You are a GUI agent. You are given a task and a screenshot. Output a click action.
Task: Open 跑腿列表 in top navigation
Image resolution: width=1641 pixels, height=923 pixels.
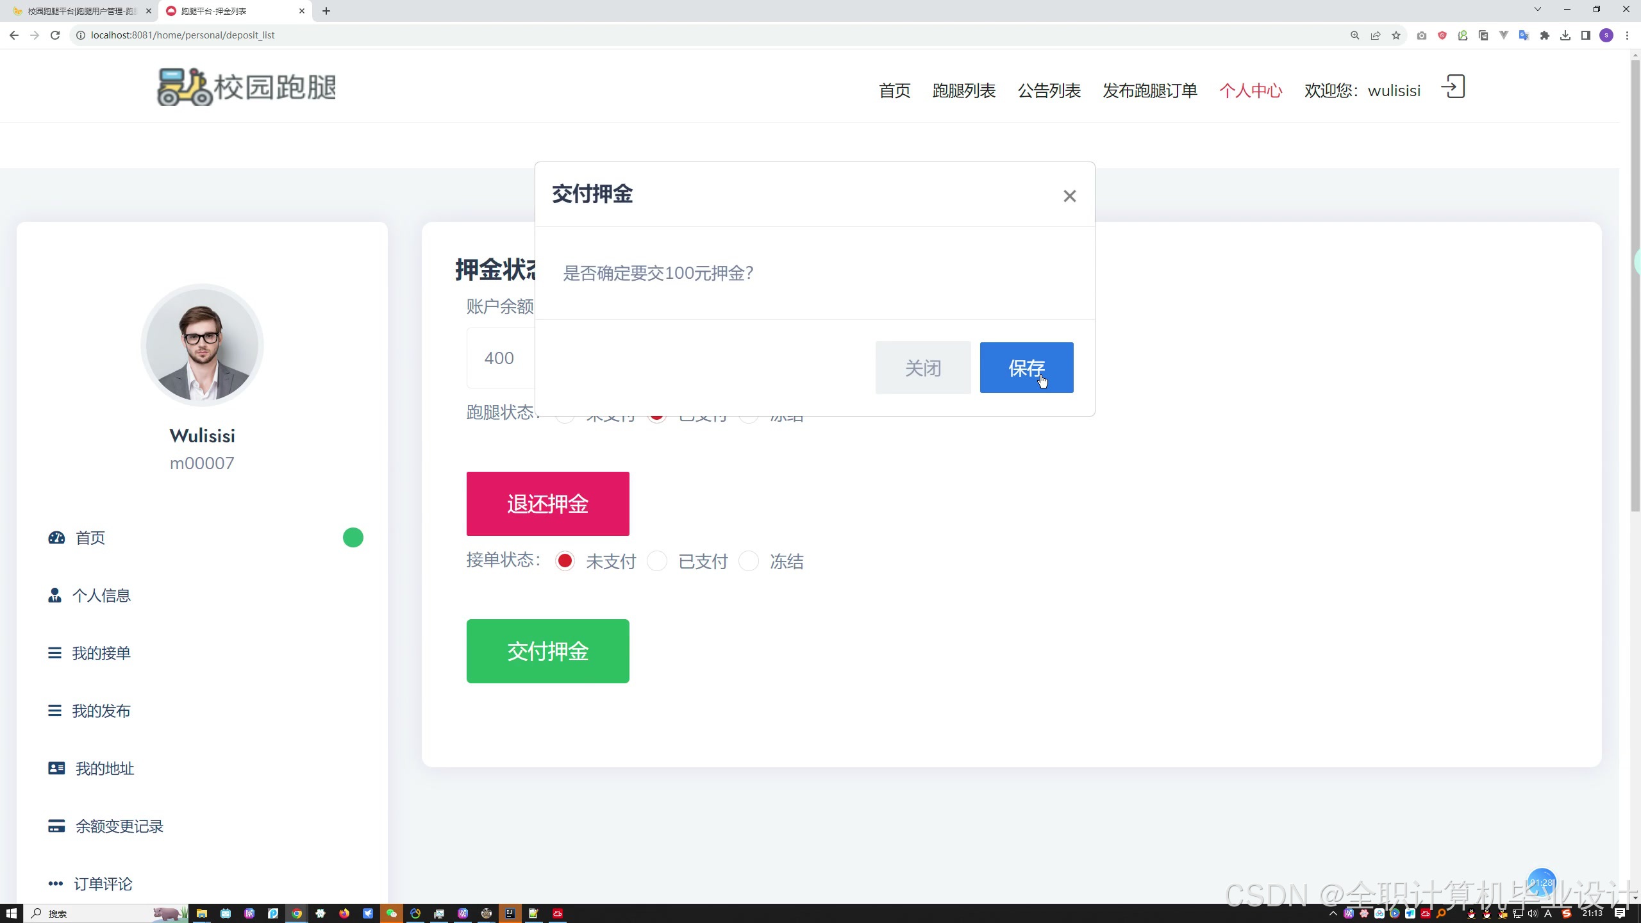pyautogui.click(x=963, y=90)
